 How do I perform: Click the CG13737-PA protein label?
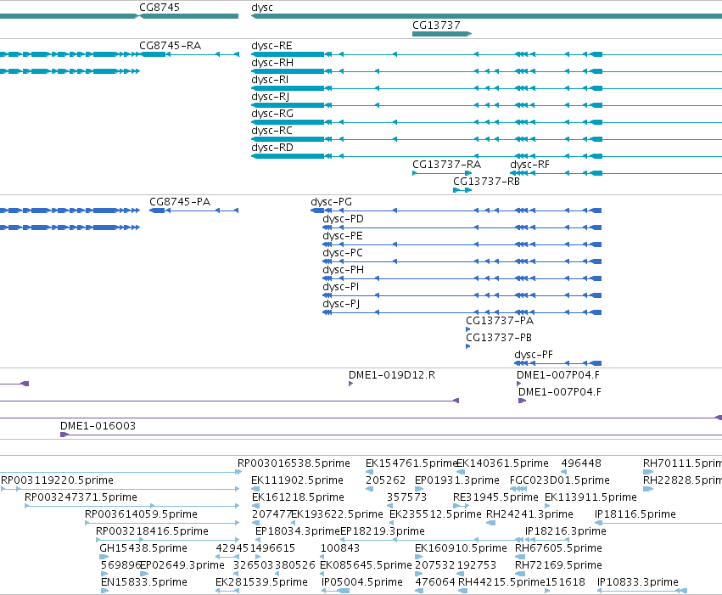tap(500, 321)
